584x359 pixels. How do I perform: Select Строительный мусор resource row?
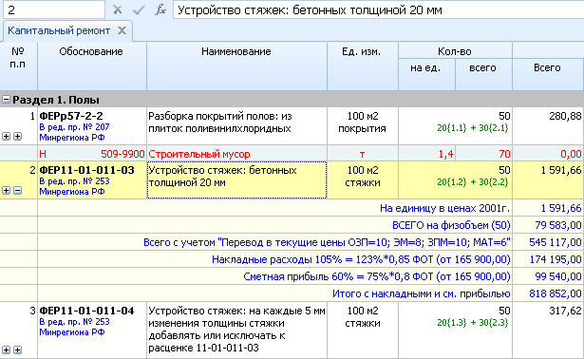pos(199,154)
